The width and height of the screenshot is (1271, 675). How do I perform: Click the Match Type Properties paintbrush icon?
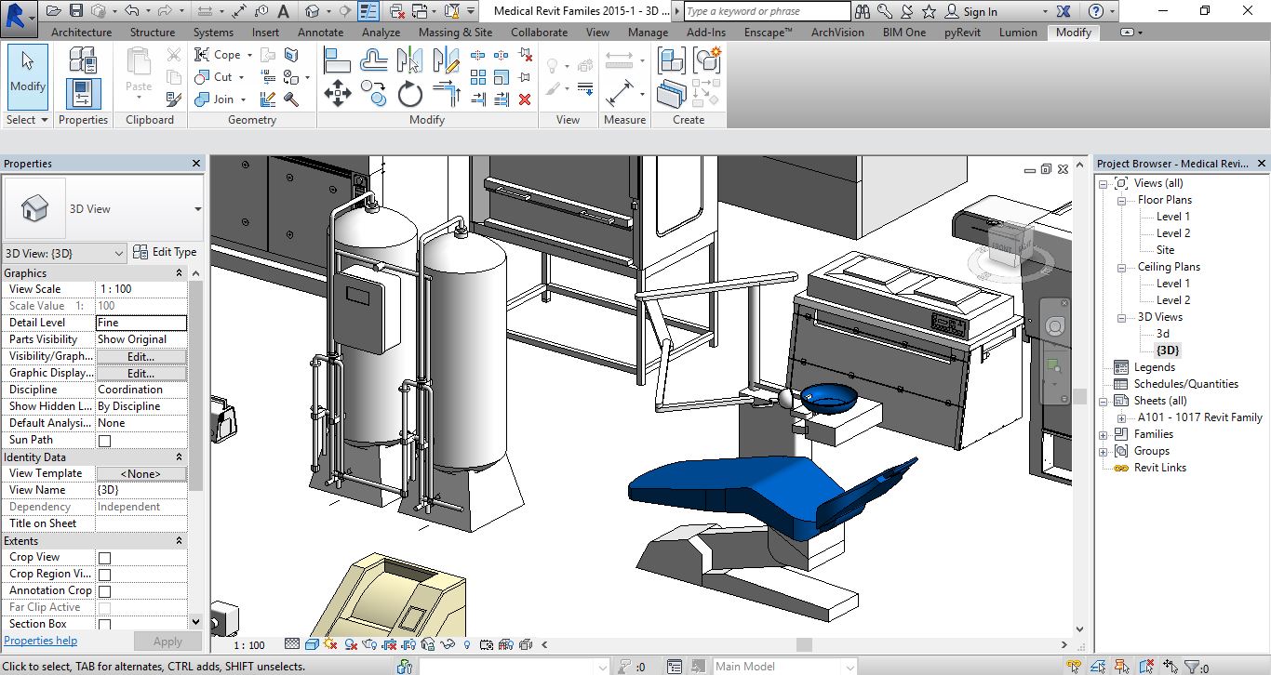point(174,99)
